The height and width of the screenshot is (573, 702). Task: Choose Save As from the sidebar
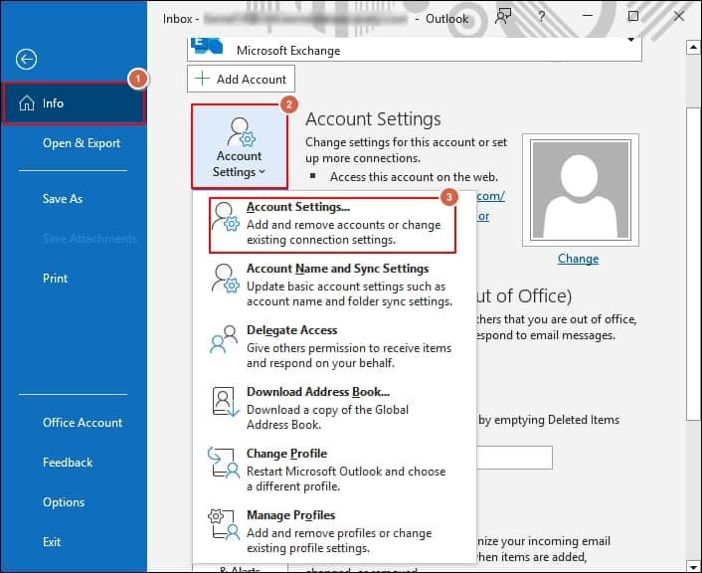pos(63,199)
